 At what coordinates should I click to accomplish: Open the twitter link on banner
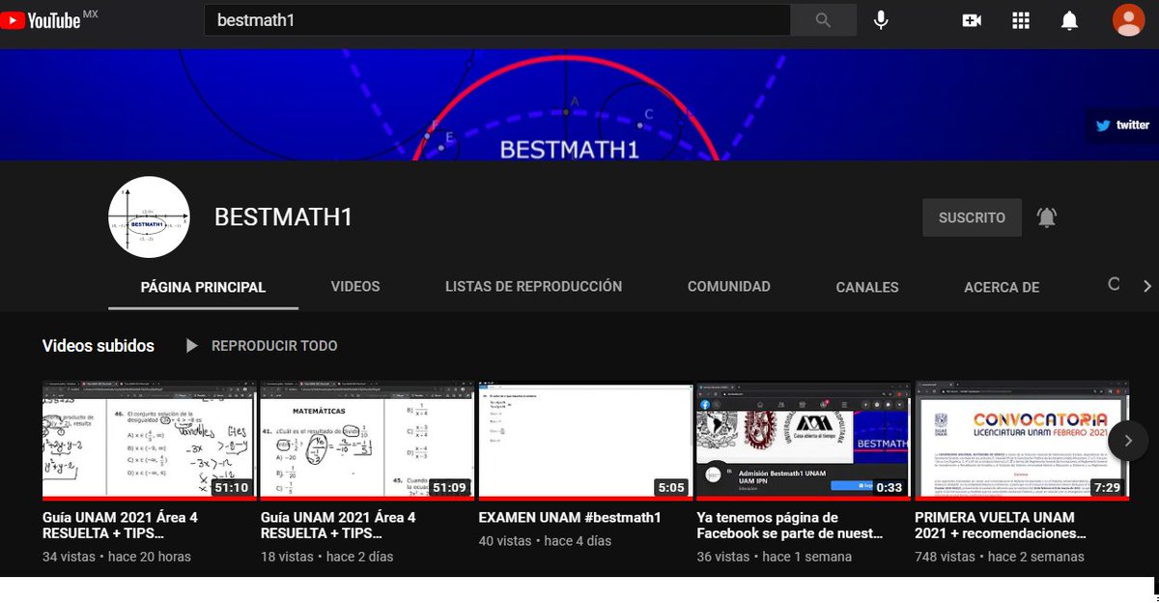pyautogui.click(x=1122, y=125)
